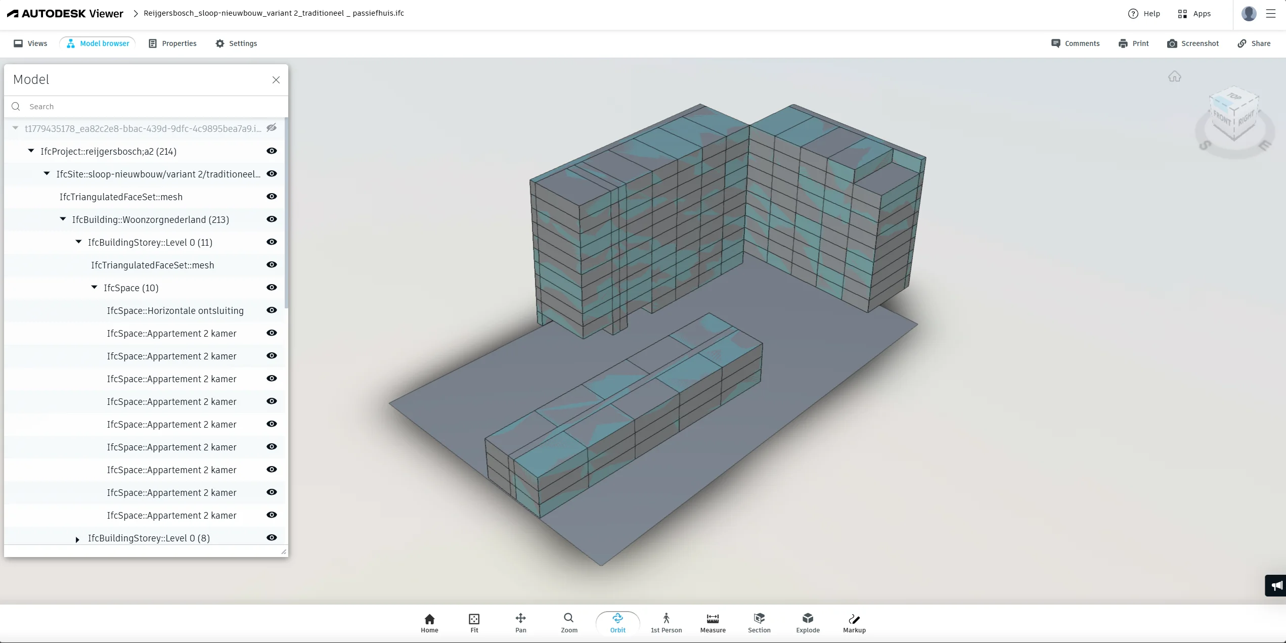Click the ViewCube home icon
The height and width of the screenshot is (643, 1286).
pyautogui.click(x=1174, y=76)
